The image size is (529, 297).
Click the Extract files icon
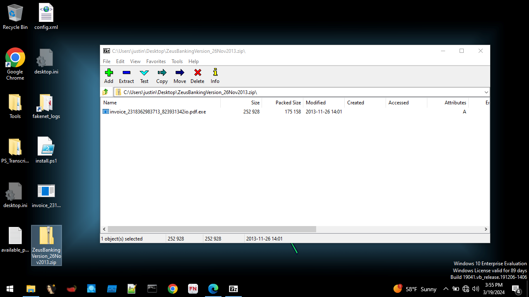(126, 76)
